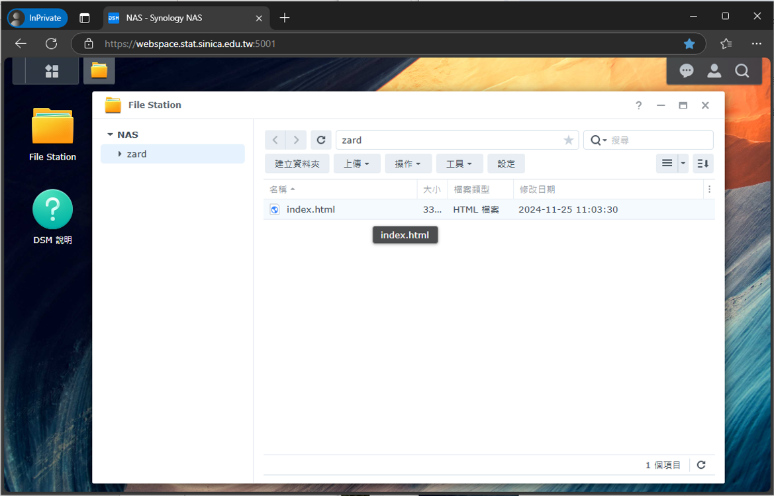Open the 操作 action dropdown menu

coord(408,164)
